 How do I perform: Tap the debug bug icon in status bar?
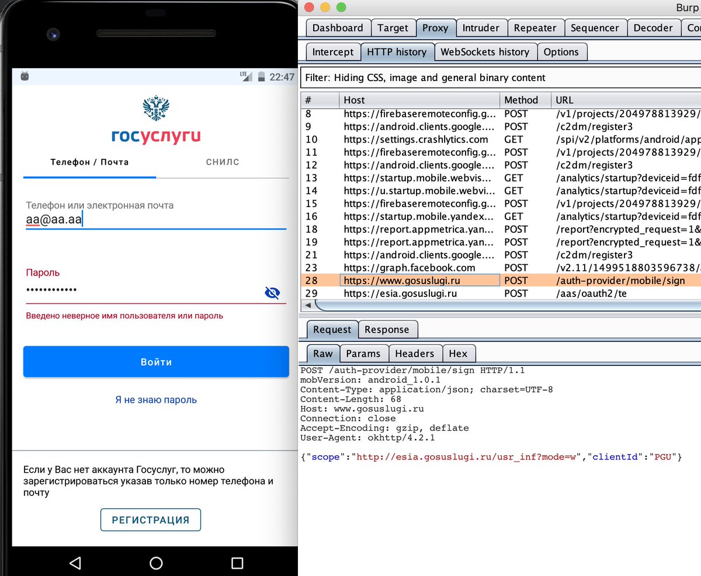click(25, 76)
